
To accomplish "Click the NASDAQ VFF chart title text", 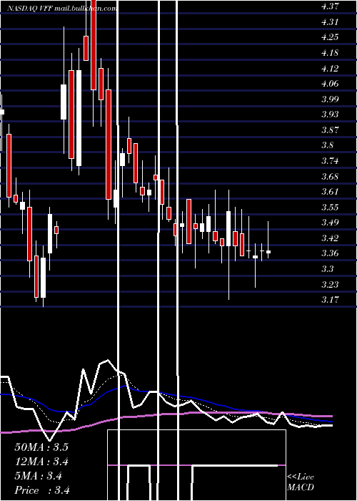I will tap(62, 9).
